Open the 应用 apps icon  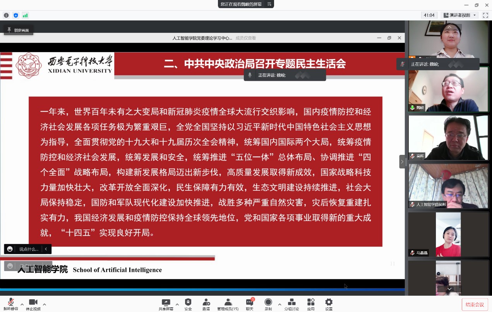[311, 304]
